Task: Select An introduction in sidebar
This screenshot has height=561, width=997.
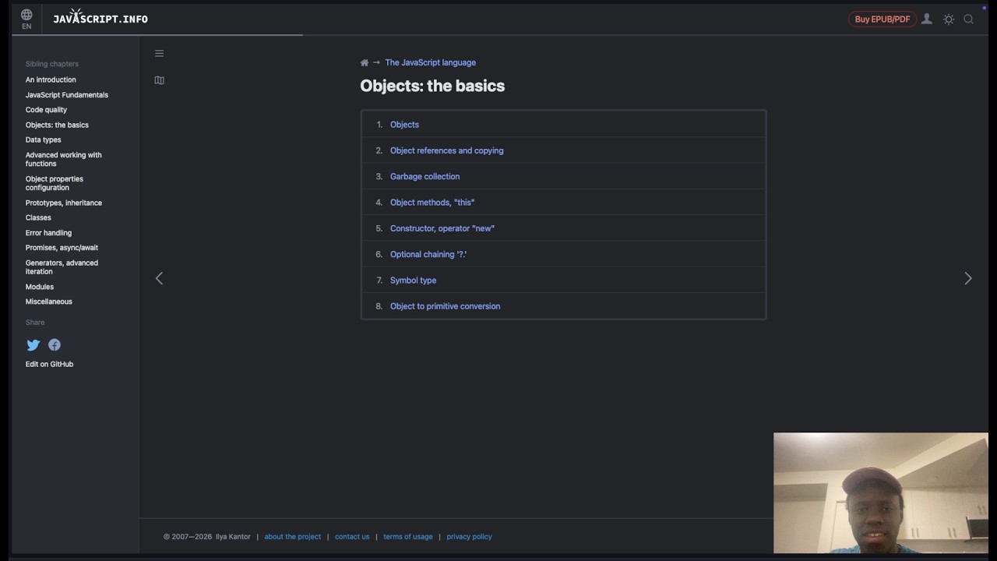Action: (x=51, y=79)
